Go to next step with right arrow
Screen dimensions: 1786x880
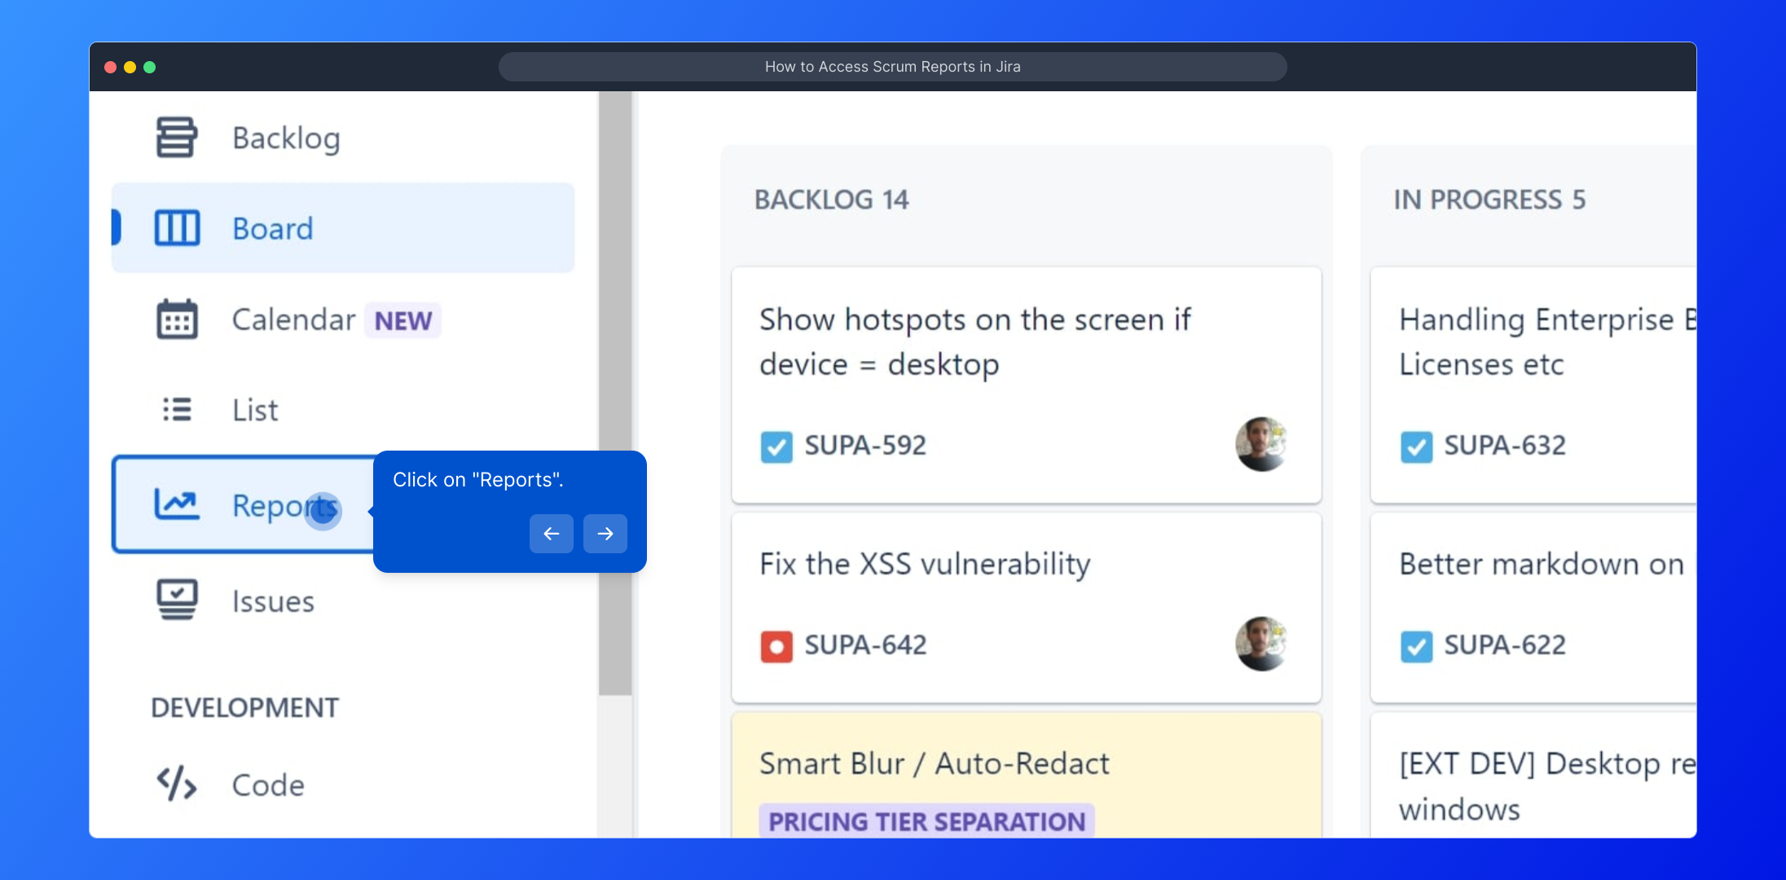[605, 534]
